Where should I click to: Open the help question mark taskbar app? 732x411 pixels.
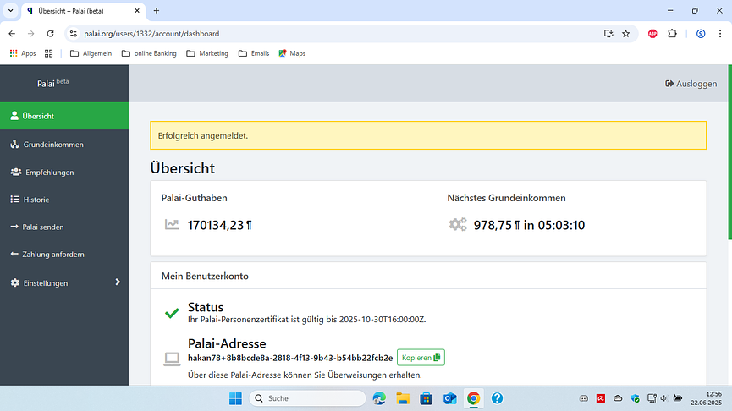[498, 398]
